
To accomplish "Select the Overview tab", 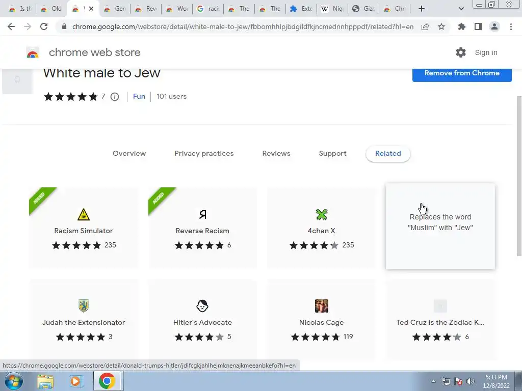I will (x=129, y=153).
